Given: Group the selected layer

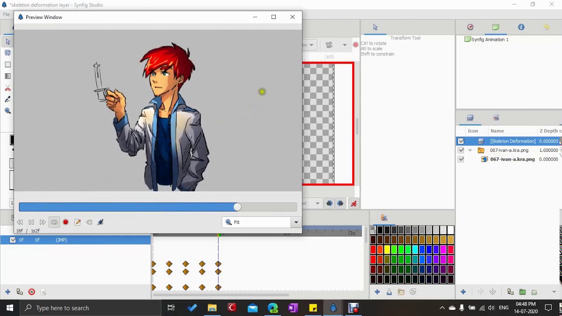Looking at the screenshot, I should [x=522, y=292].
